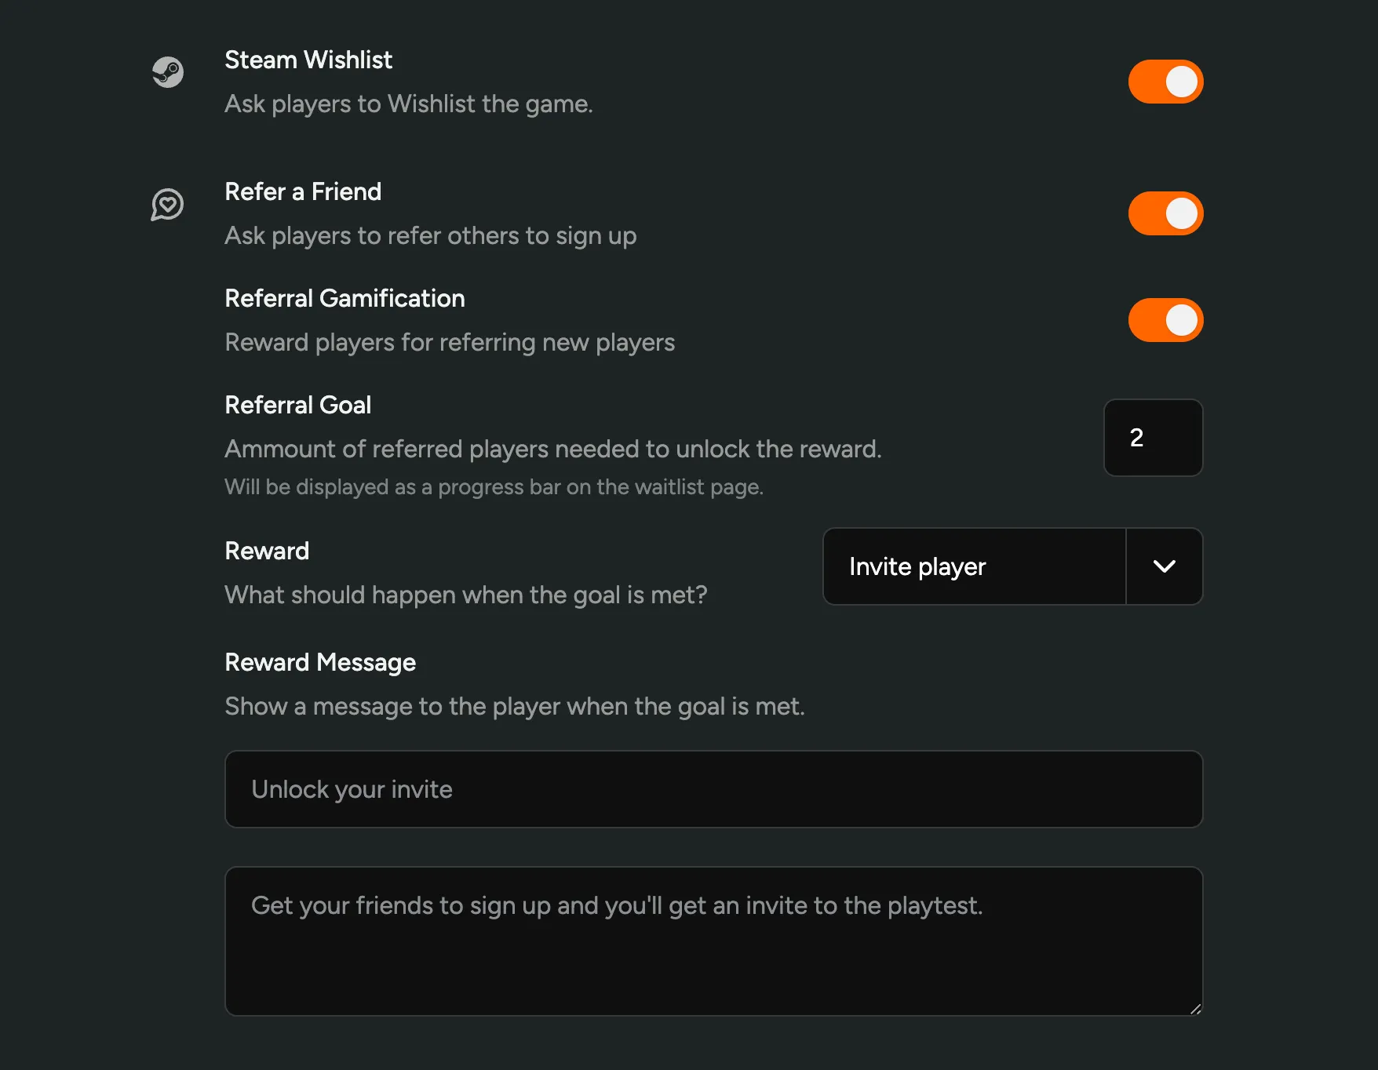
Task: Disable the Steam Wishlist toggle
Action: 1165,81
